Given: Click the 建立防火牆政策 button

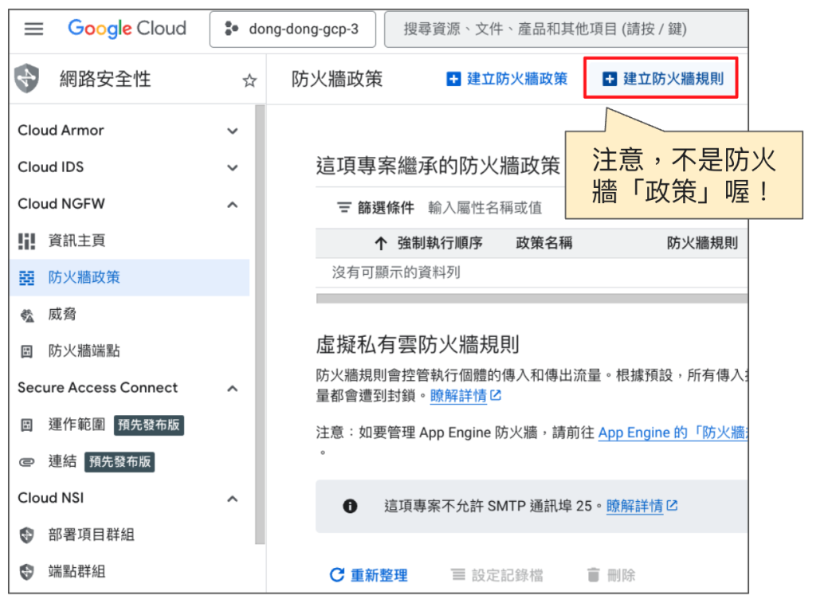Looking at the screenshot, I should [507, 79].
